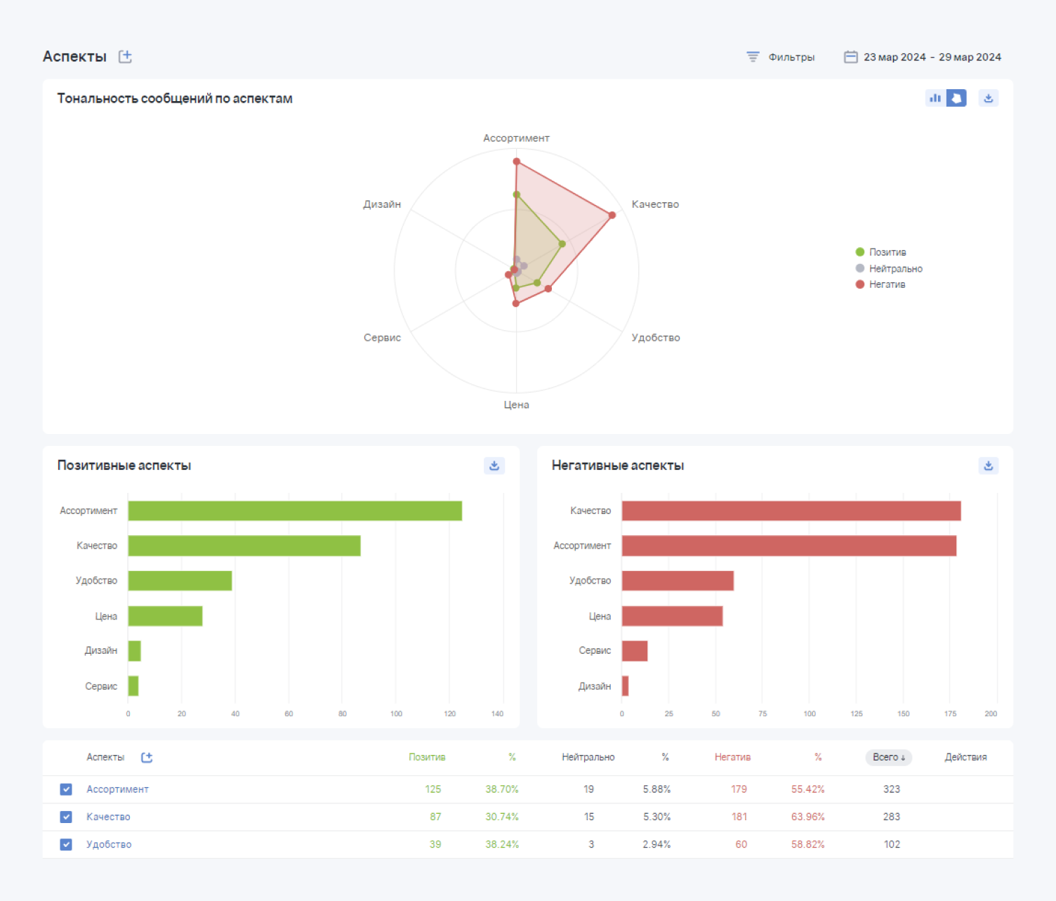Click green Качество point on radar
Screen dimensions: 1056x901
pyautogui.click(x=562, y=244)
